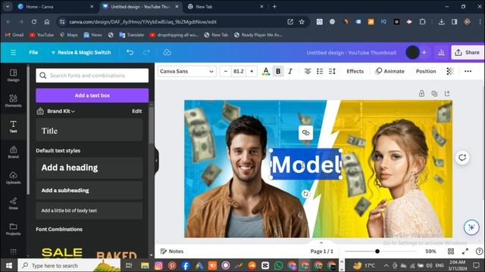Show hidden system tray icons
The width and height of the screenshot is (485, 272).
click(386, 265)
